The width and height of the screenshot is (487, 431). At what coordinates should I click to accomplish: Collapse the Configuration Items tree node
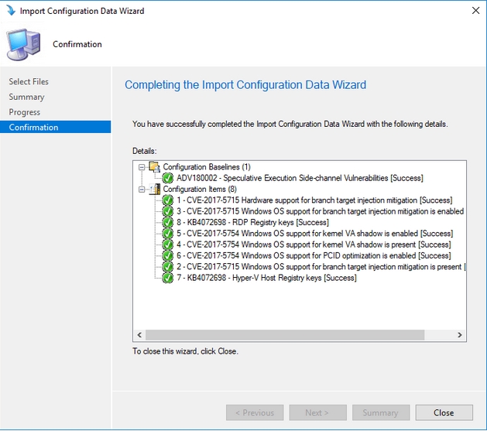[x=142, y=190]
